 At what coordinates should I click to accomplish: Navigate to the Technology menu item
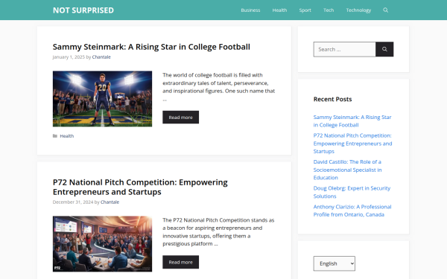(x=358, y=10)
